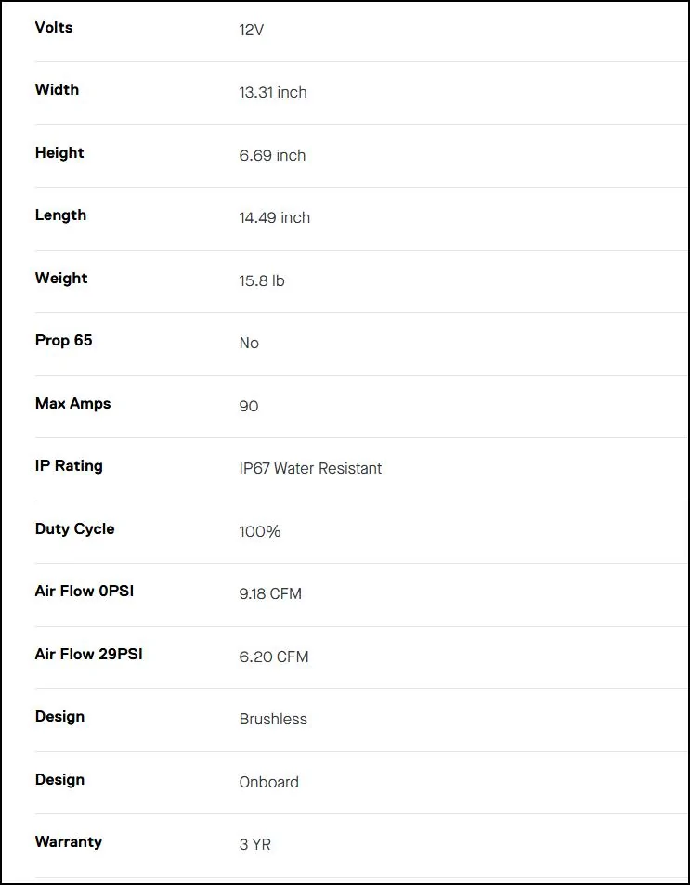Select the 14.49 inch length value

[x=274, y=218]
